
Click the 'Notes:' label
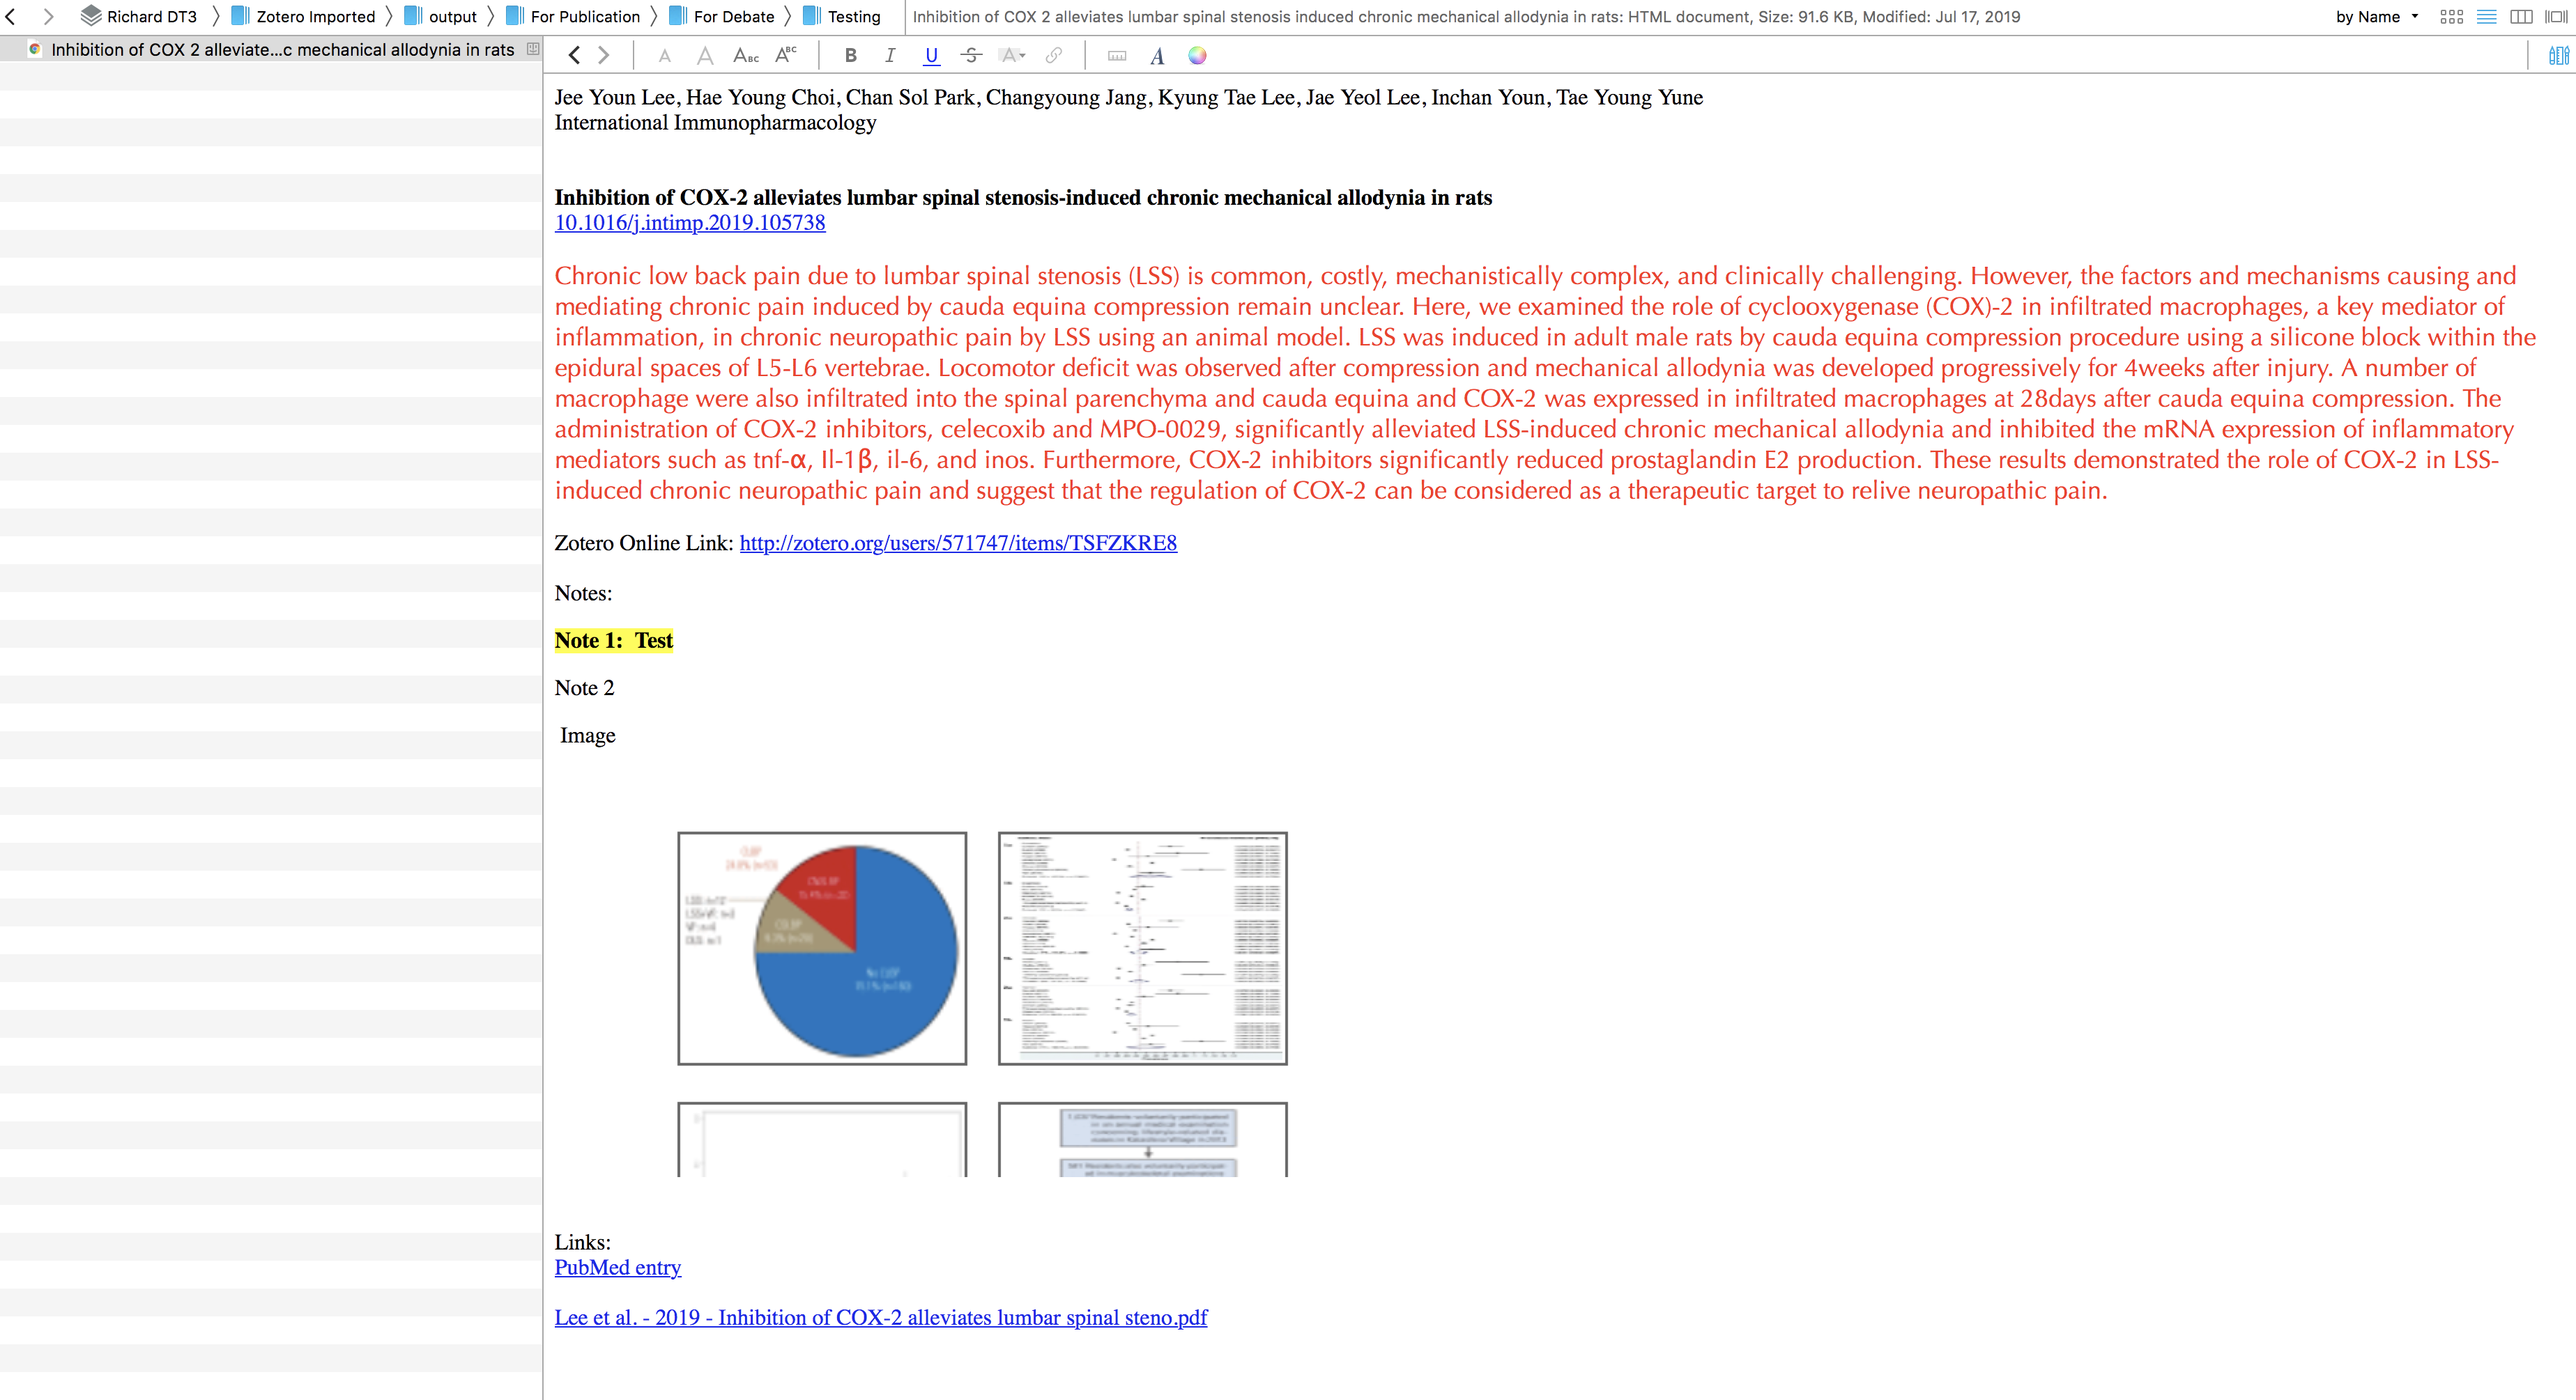click(583, 593)
